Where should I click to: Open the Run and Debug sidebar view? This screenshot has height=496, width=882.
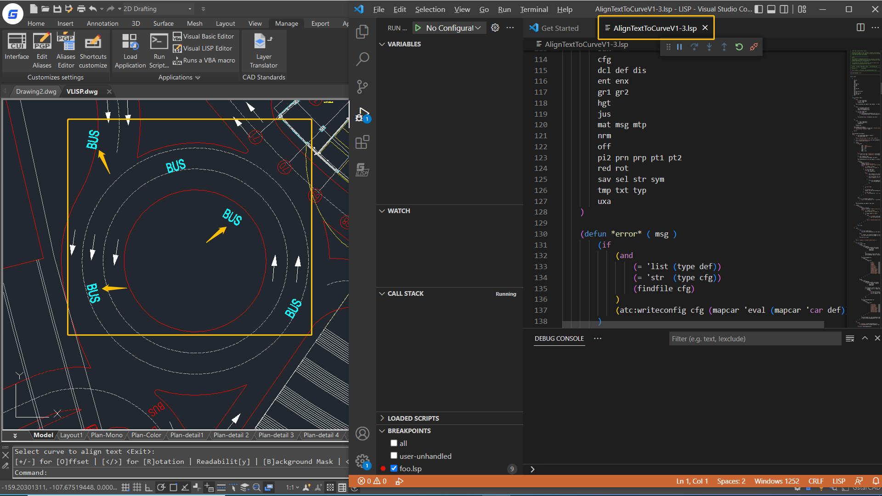tap(362, 114)
